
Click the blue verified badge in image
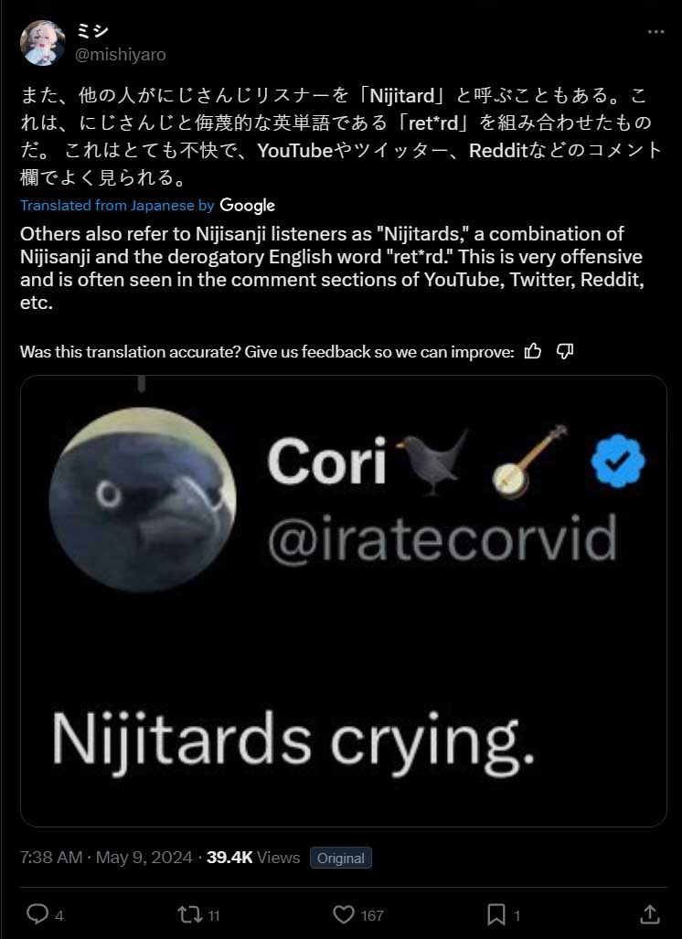pyautogui.click(x=618, y=461)
